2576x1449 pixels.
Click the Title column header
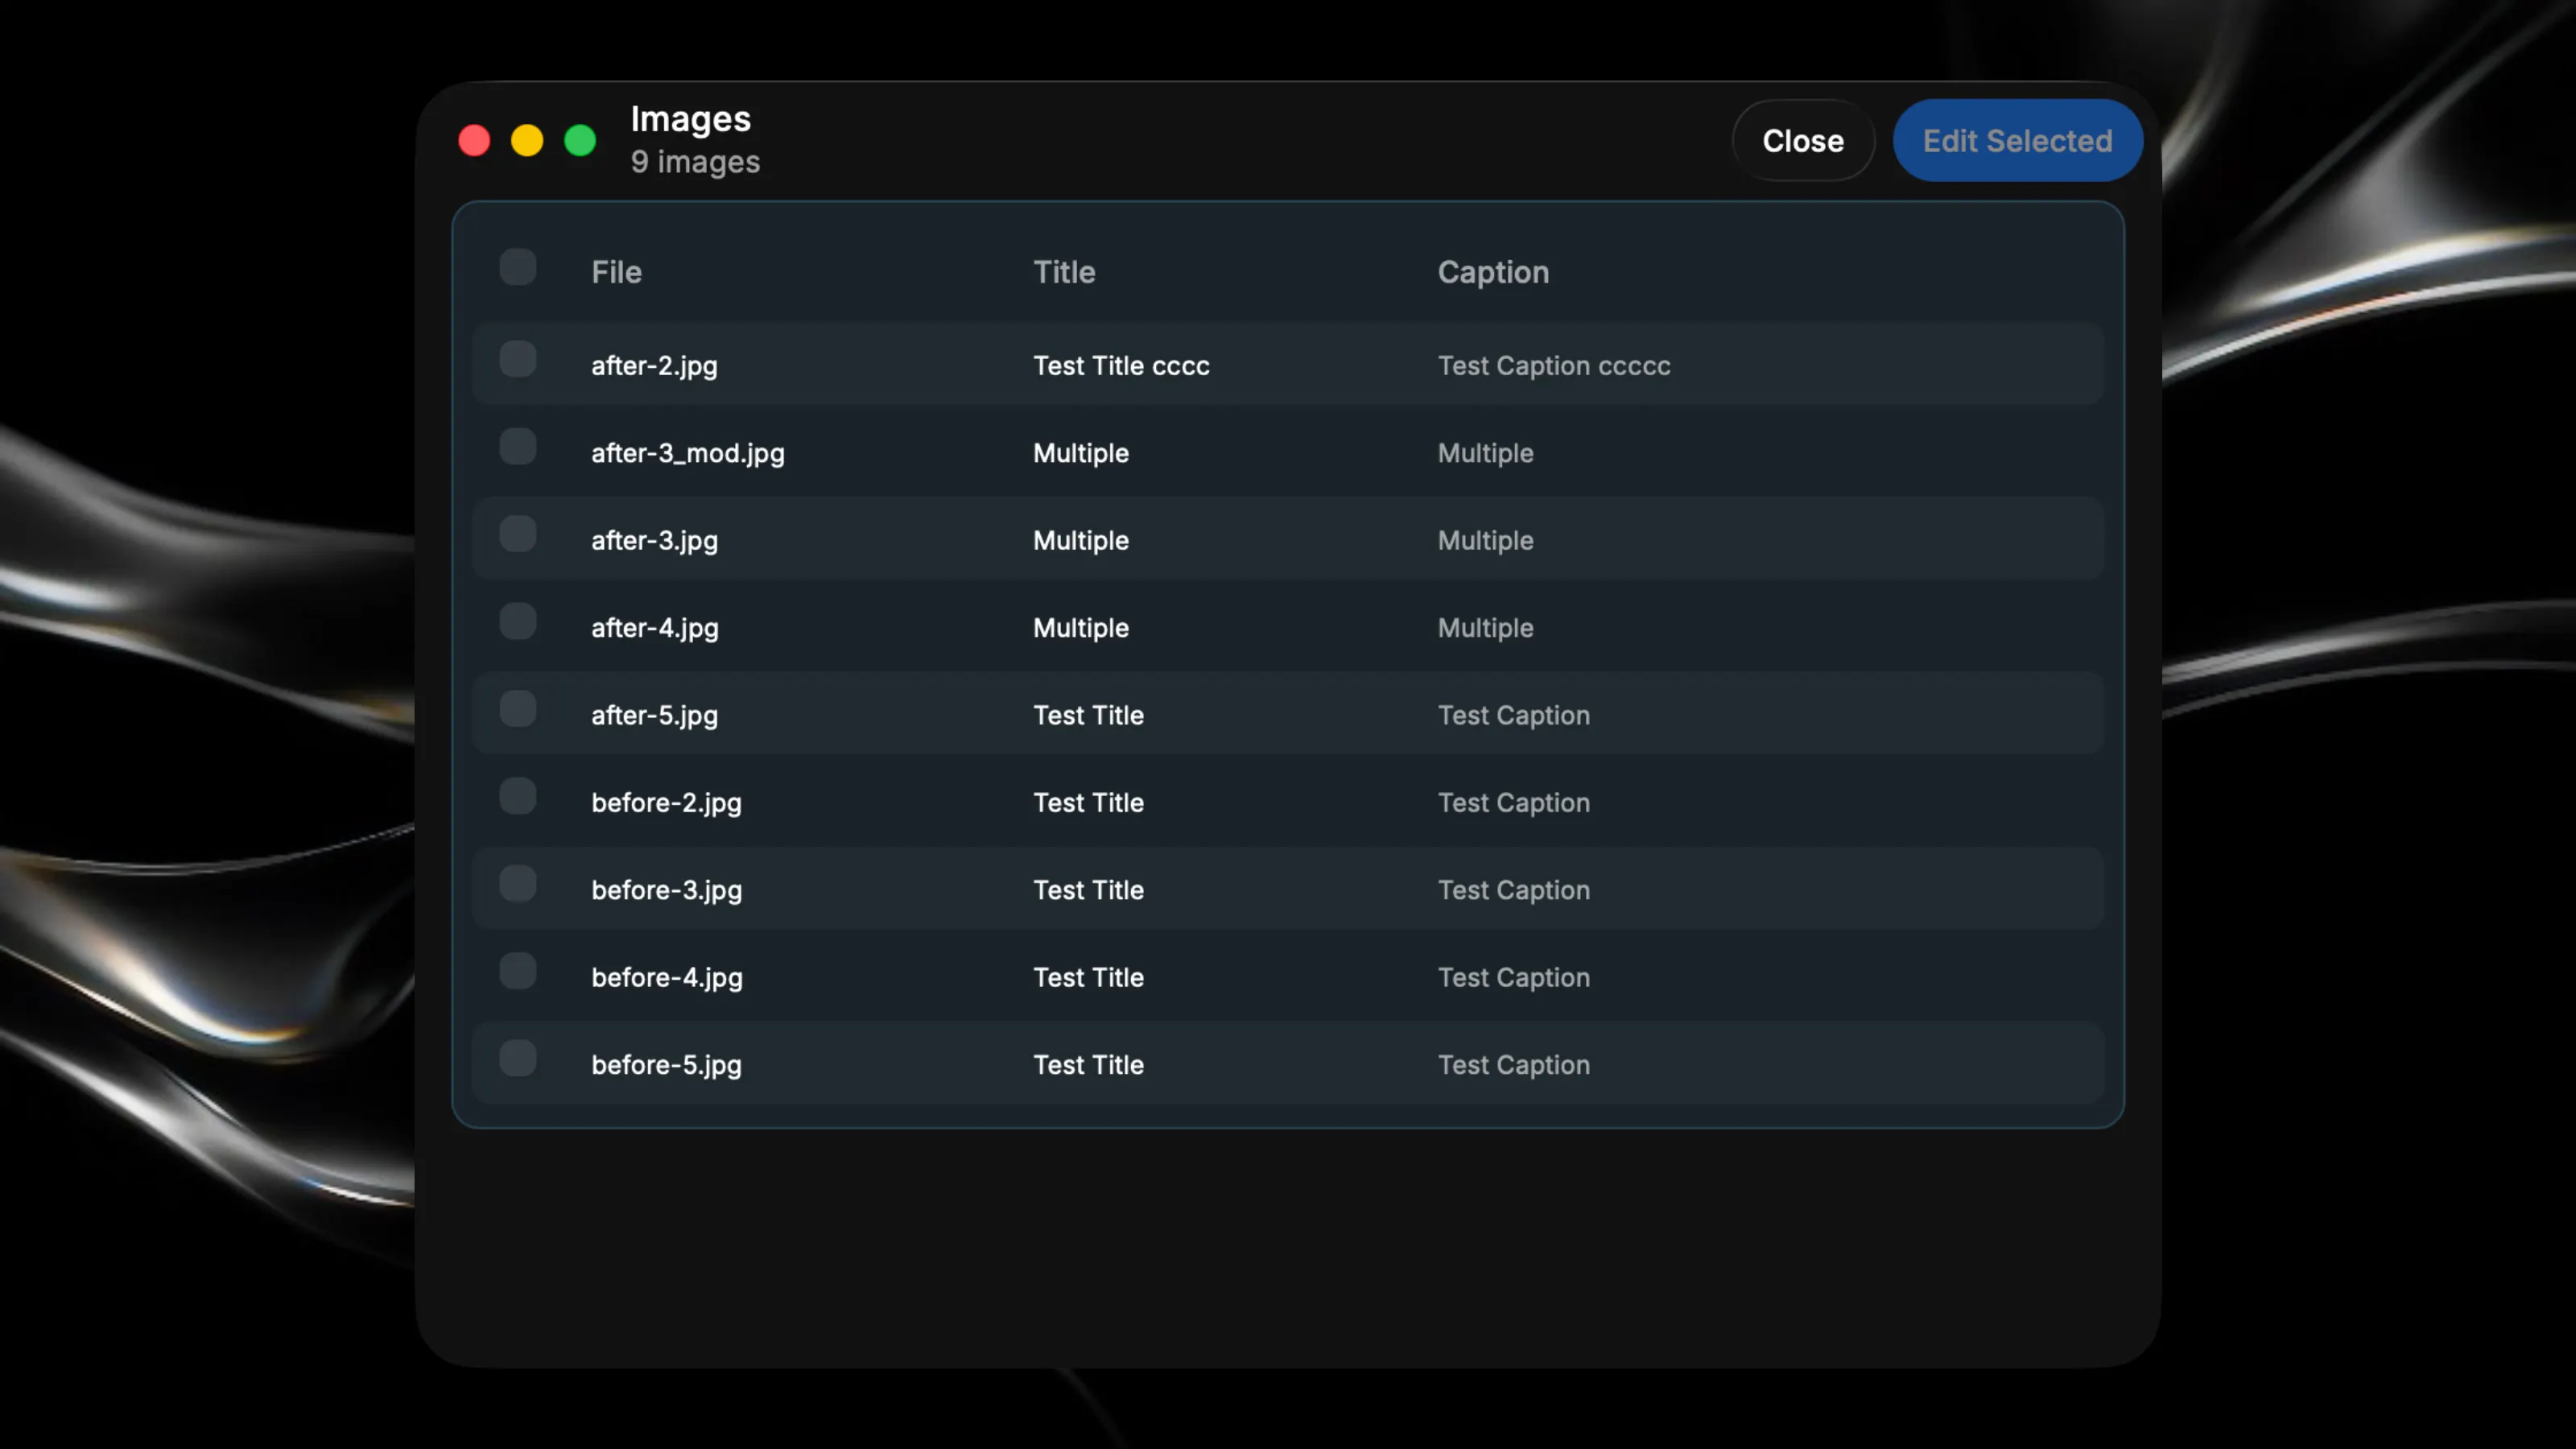click(x=1064, y=272)
